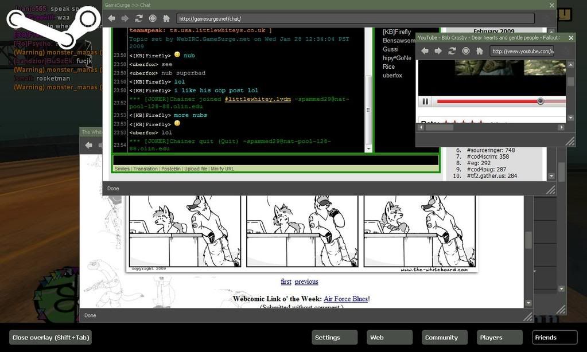
Task: Open home page in GameSurge Chat window
Action: (166, 18)
